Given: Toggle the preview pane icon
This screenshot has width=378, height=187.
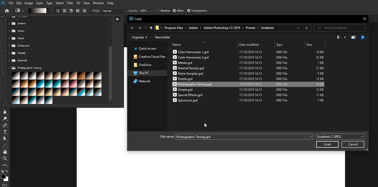Looking at the screenshot, I should (353, 37).
